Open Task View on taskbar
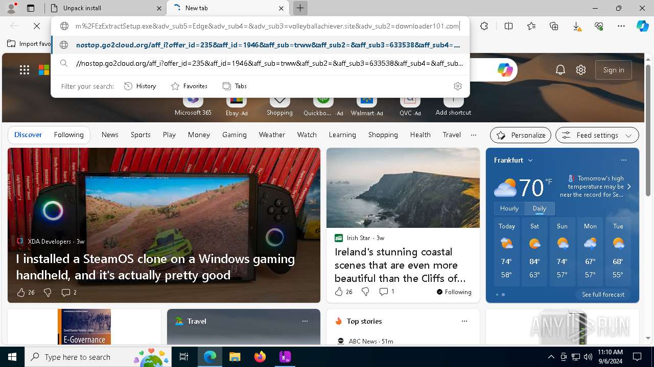 [x=184, y=357]
